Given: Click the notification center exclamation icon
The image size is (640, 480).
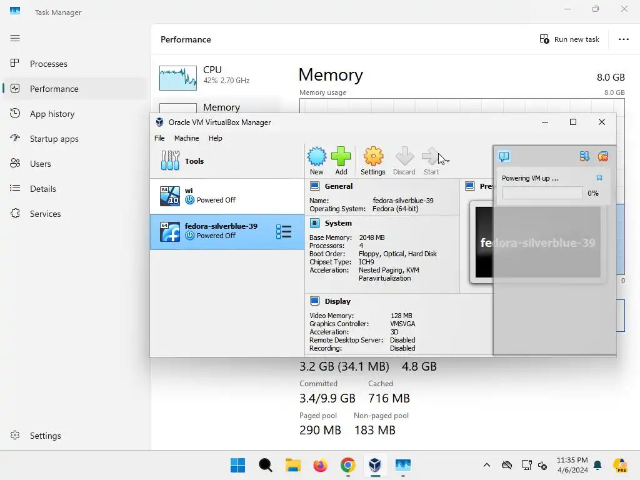Looking at the screenshot, I should point(504,156).
